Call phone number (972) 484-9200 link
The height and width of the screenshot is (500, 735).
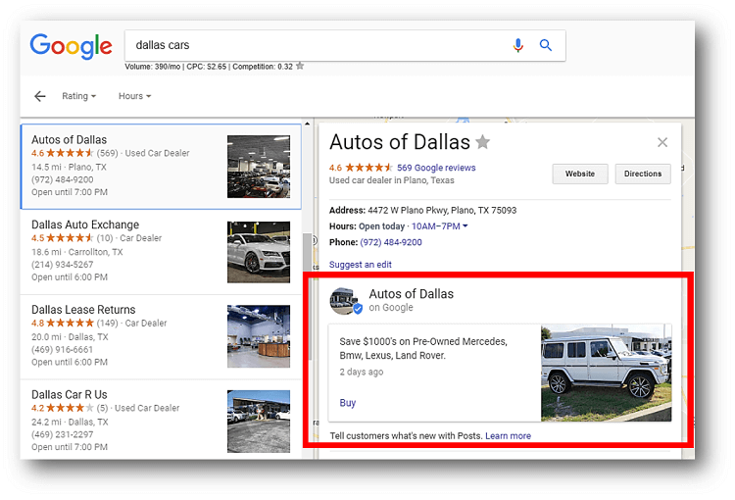tap(390, 242)
